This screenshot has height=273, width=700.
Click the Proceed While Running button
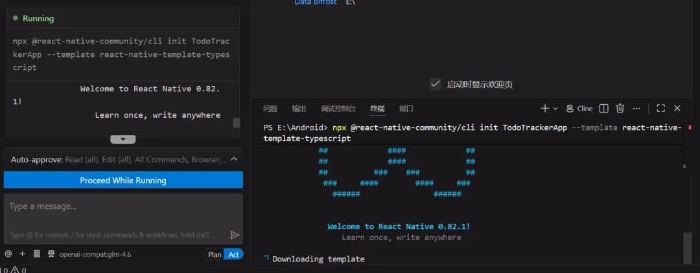tap(123, 180)
